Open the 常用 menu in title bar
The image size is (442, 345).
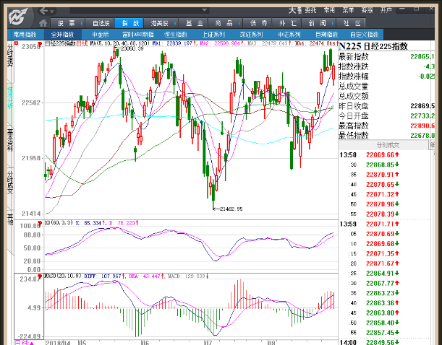tap(329, 10)
